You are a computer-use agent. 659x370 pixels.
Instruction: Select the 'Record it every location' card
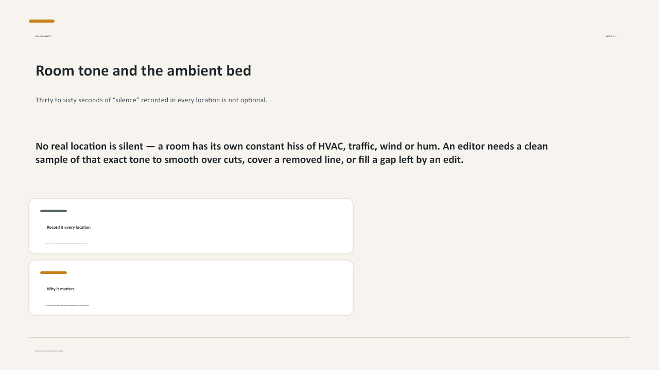(191, 226)
